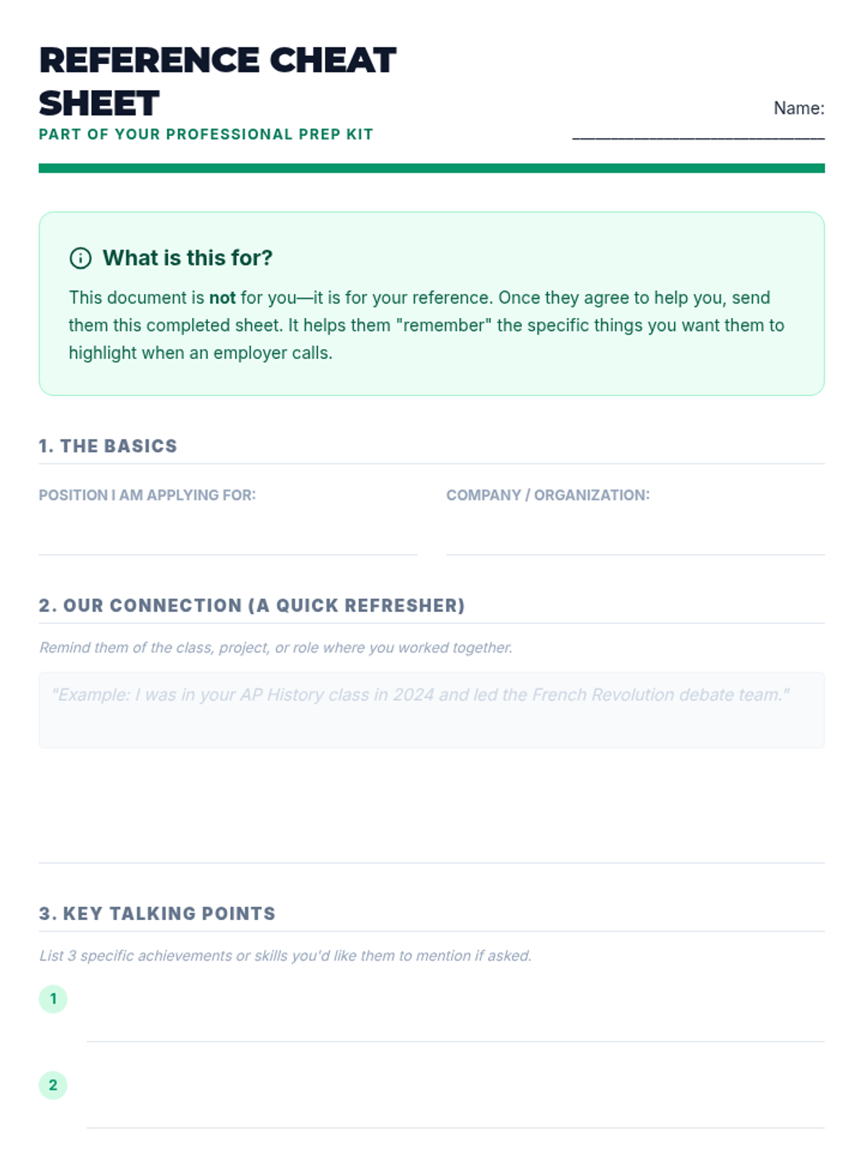Click the green divider bar under header
This screenshot has width=863, height=1151.
click(x=431, y=168)
